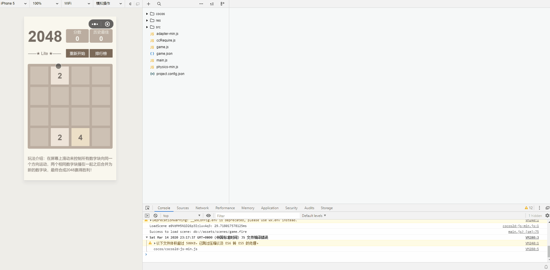The image size is (550, 270).
Task: Open main.js? [sm]:75 source link
Action: [x=523, y=232]
